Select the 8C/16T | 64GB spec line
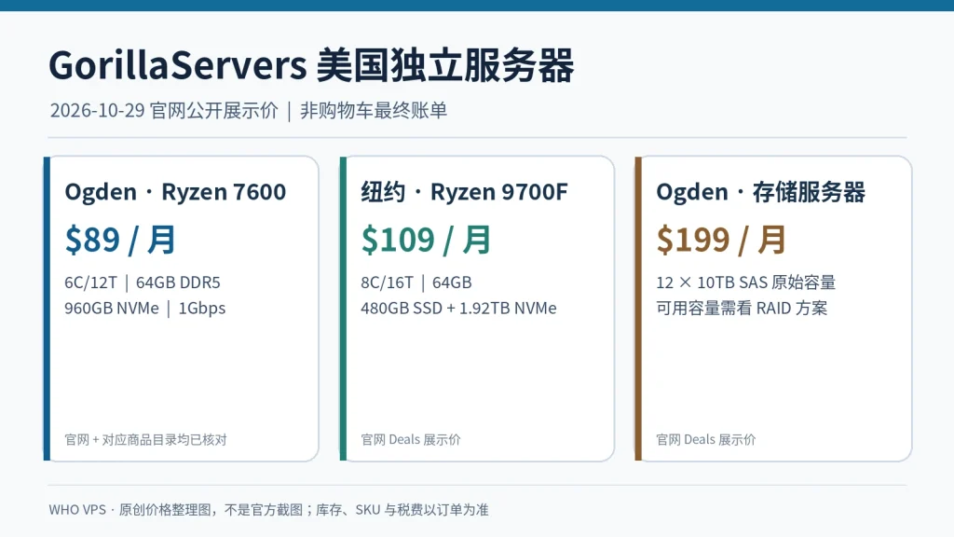Viewport: 954px width, 537px height. (x=416, y=282)
